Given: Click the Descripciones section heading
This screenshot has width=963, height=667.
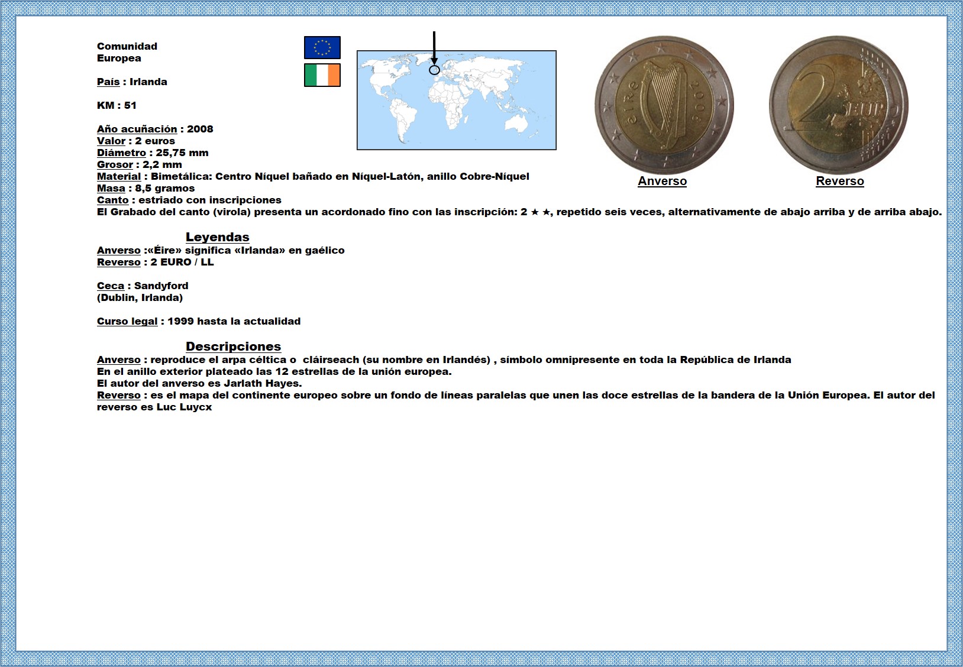Looking at the screenshot, I should tap(234, 347).
